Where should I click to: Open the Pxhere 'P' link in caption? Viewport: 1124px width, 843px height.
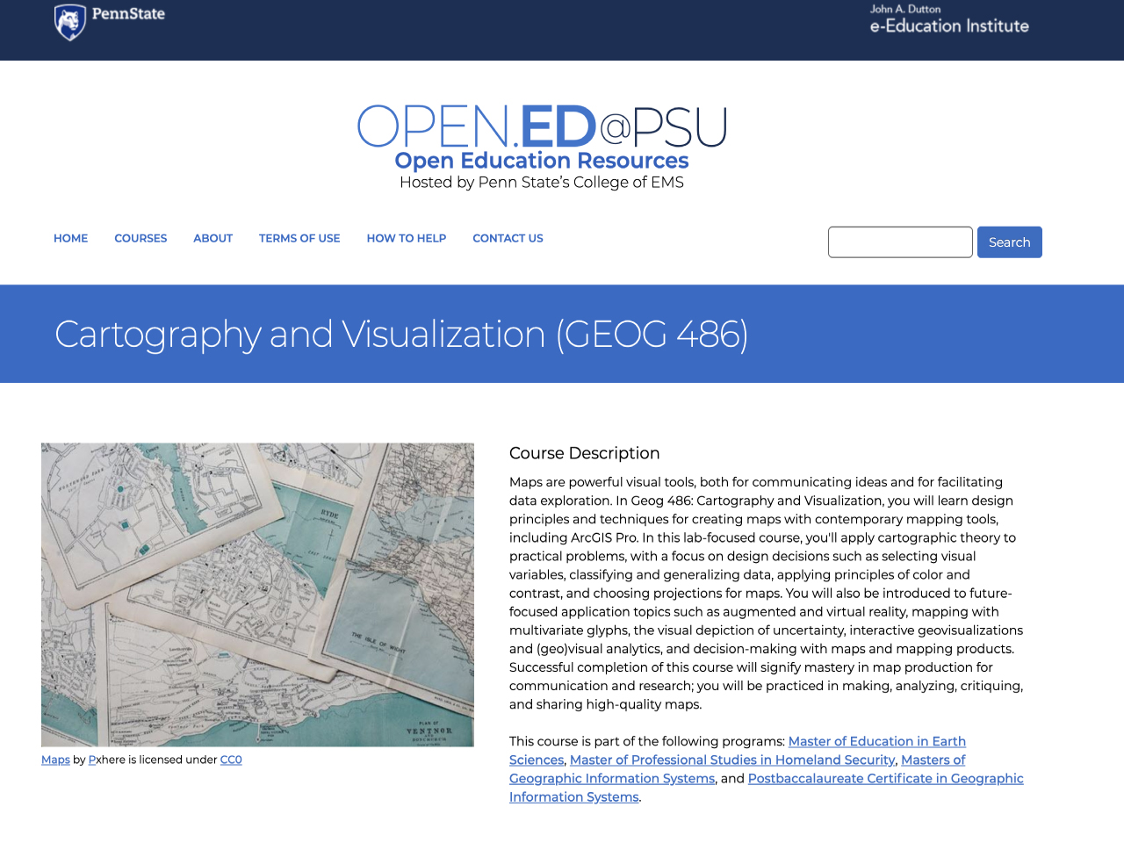pyautogui.click(x=92, y=760)
